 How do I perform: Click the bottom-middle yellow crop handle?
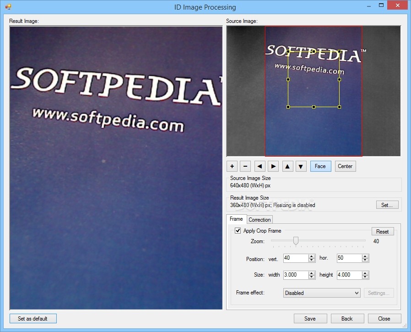click(x=314, y=107)
